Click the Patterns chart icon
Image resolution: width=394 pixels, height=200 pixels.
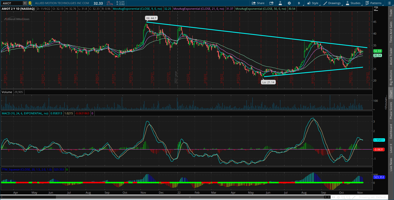coord(367,3)
